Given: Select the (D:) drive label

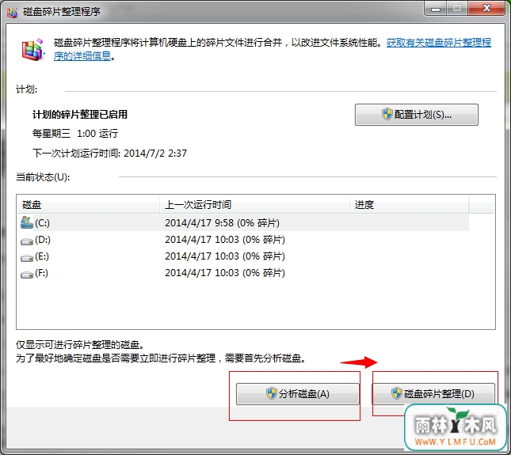Looking at the screenshot, I should point(43,240).
